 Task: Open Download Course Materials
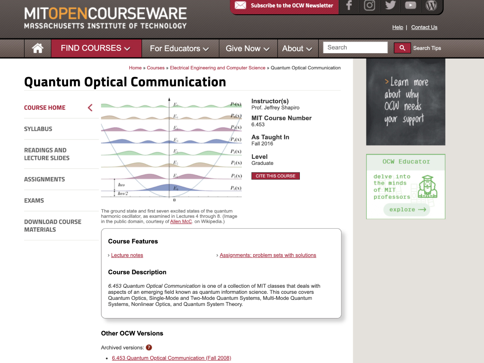53,226
